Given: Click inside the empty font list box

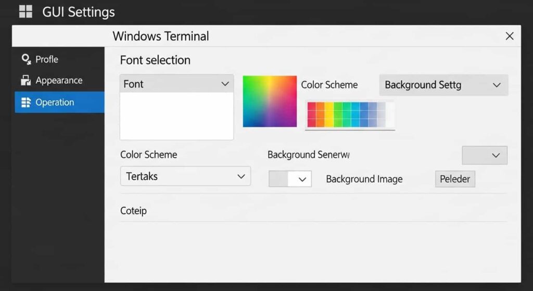Looking at the screenshot, I should [177, 116].
